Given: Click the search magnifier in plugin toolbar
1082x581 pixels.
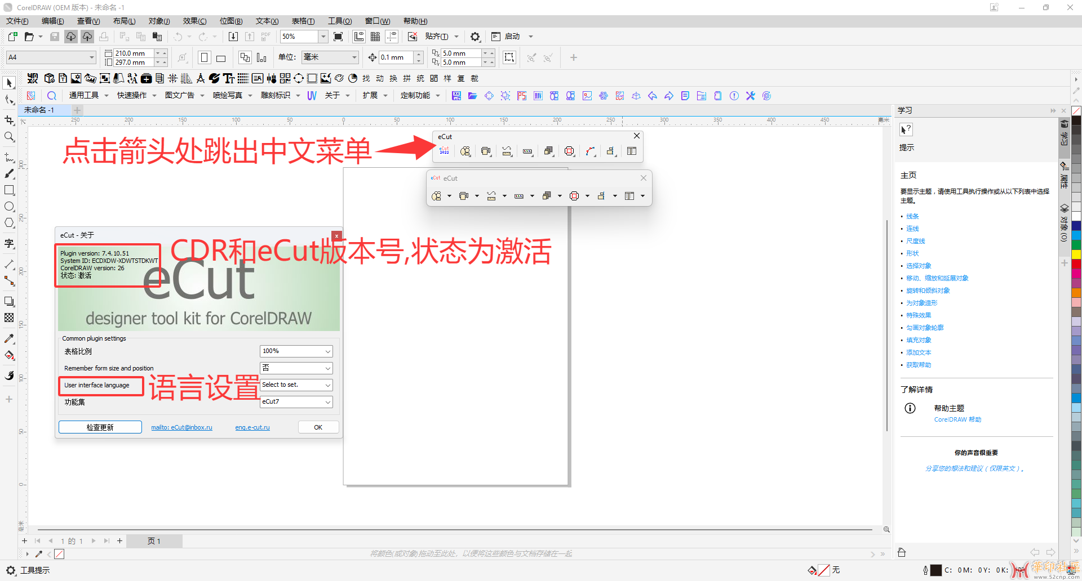Looking at the screenshot, I should (x=52, y=96).
